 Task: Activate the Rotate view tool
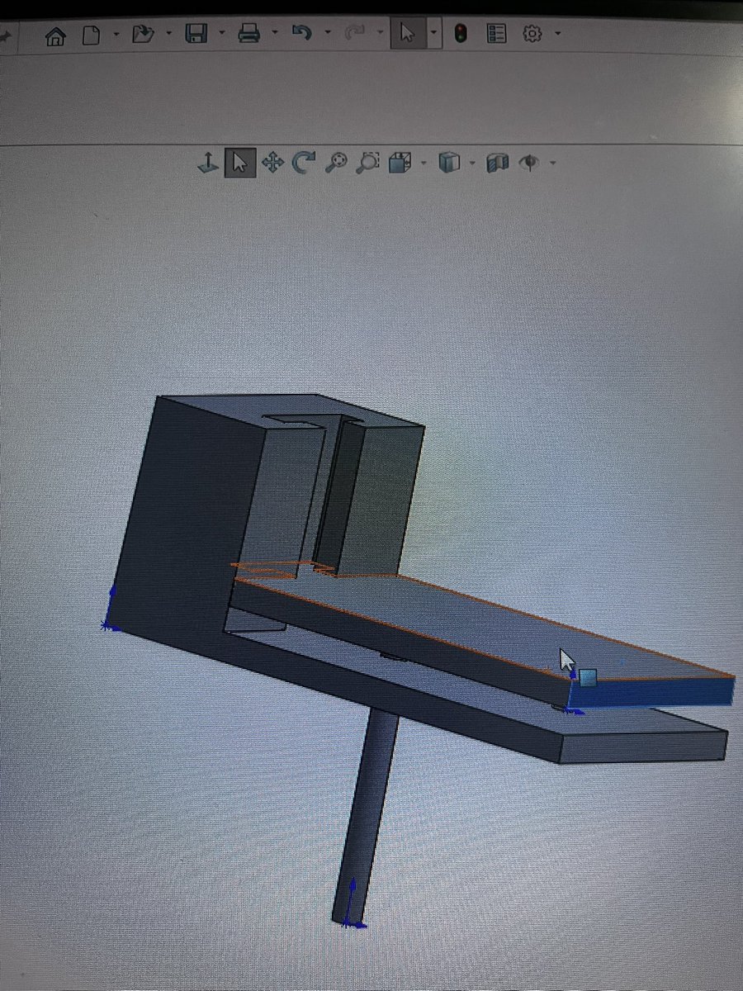tap(304, 162)
